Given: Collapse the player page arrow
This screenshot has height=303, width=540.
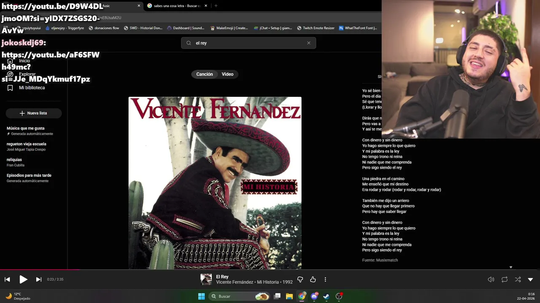Looking at the screenshot, I should pos(530,279).
